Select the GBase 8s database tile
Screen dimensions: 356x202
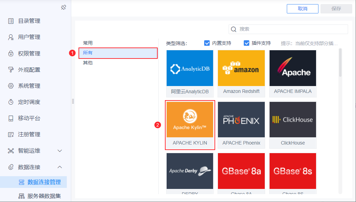(x=293, y=173)
